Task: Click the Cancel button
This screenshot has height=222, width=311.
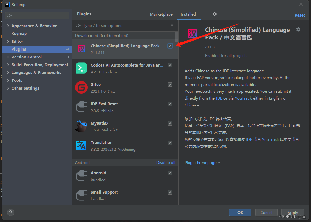Action: pos(266,212)
